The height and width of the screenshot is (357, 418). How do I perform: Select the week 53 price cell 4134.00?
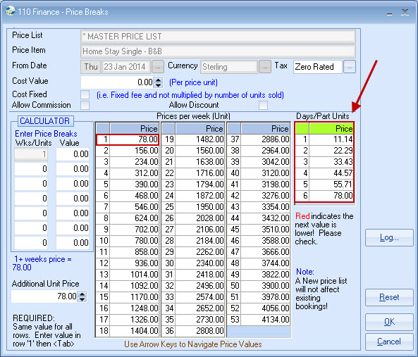click(x=265, y=320)
